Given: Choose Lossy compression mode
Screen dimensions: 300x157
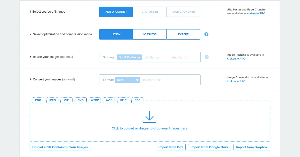Looking at the screenshot, I should pyautogui.click(x=116, y=34).
